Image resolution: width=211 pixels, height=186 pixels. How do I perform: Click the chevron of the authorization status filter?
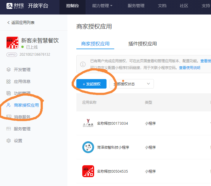pyautogui.click(x=148, y=84)
